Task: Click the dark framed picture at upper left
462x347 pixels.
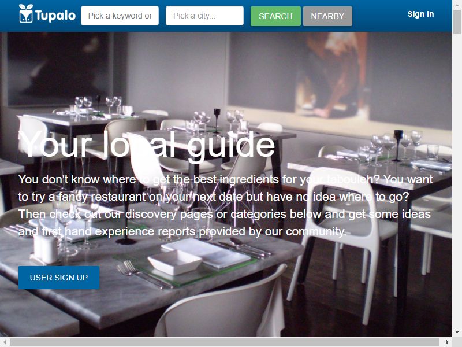Action: coord(58,69)
